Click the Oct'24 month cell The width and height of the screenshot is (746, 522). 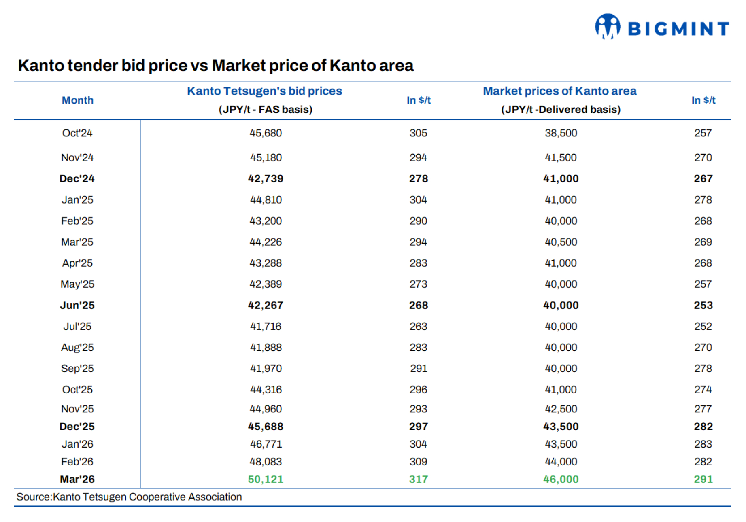click(x=77, y=133)
